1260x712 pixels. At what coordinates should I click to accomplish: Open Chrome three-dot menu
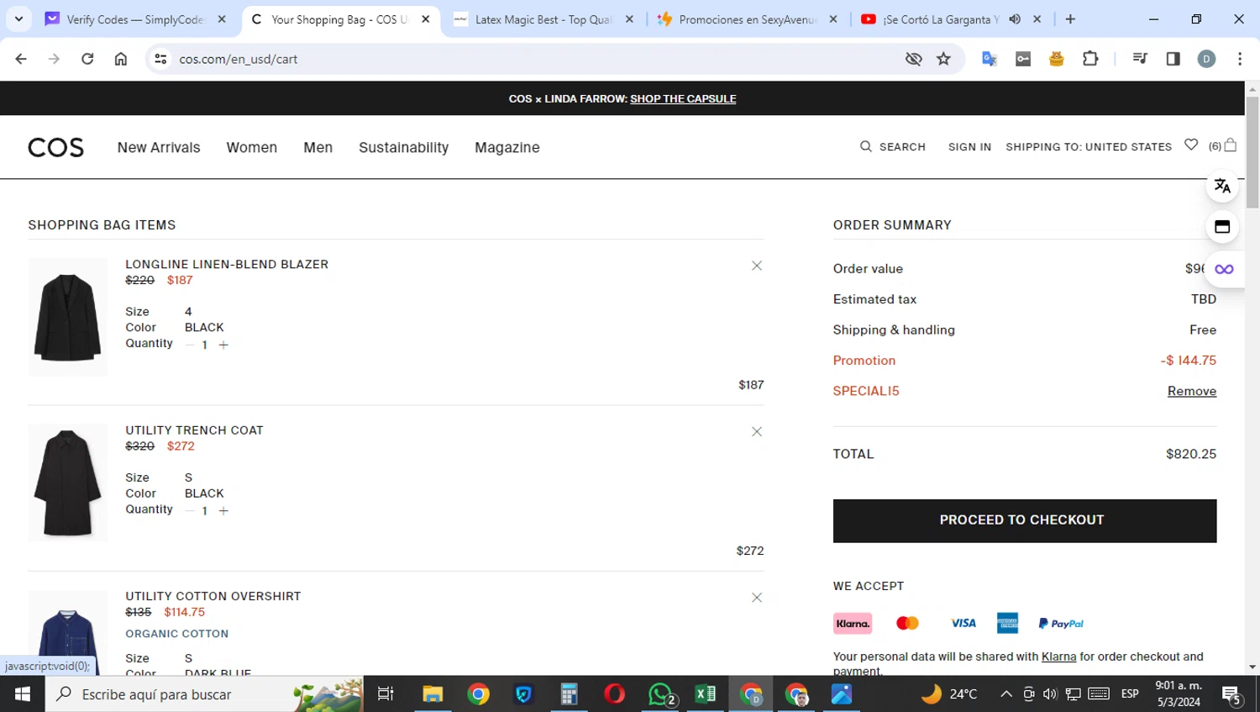(1240, 59)
